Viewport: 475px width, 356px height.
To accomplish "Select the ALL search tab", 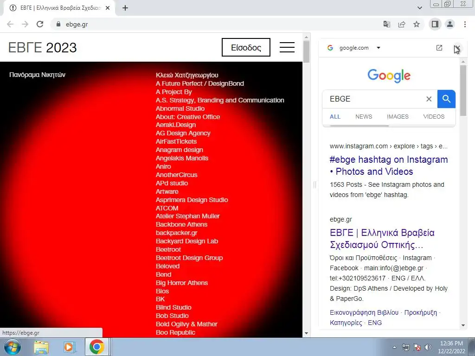I will tap(335, 116).
